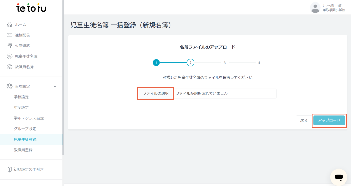
Task: Open 児童生徒名簿 in the sidebar
Action: coord(26,56)
